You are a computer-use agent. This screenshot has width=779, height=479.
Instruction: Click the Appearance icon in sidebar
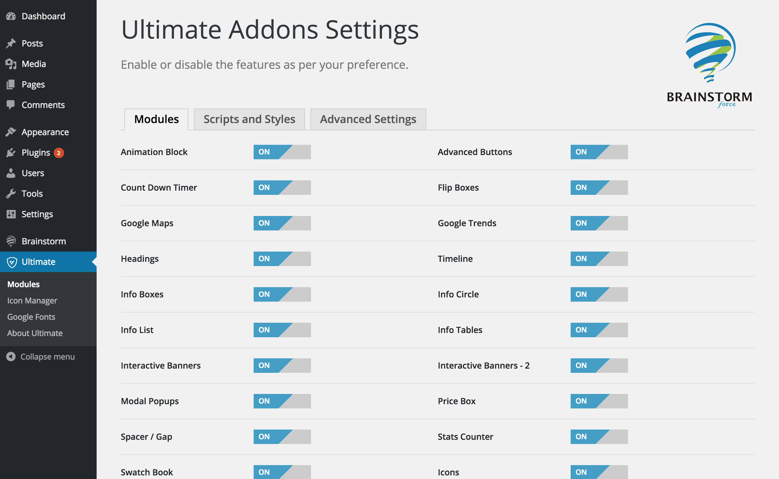(11, 132)
